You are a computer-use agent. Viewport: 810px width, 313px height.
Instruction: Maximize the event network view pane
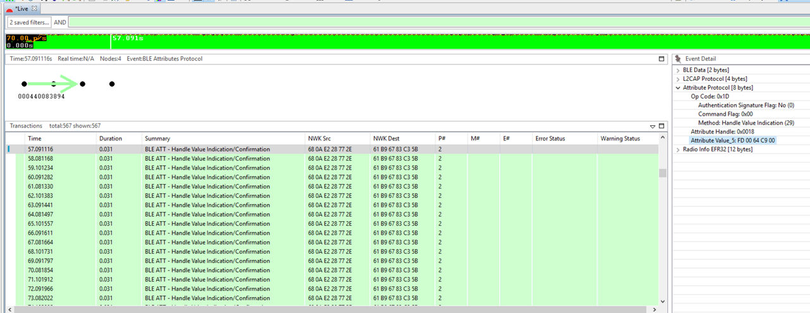click(662, 59)
